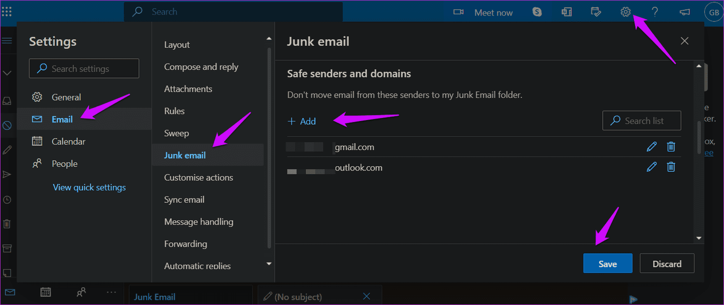Toggle the hamburger navigation pane icon

point(7,41)
